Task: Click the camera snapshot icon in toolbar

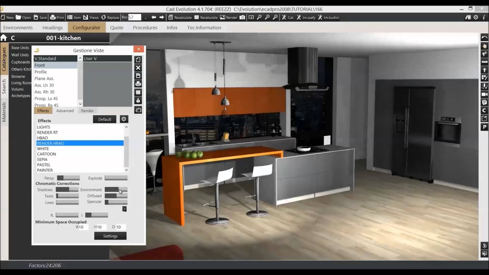Action: click(x=242, y=17)
